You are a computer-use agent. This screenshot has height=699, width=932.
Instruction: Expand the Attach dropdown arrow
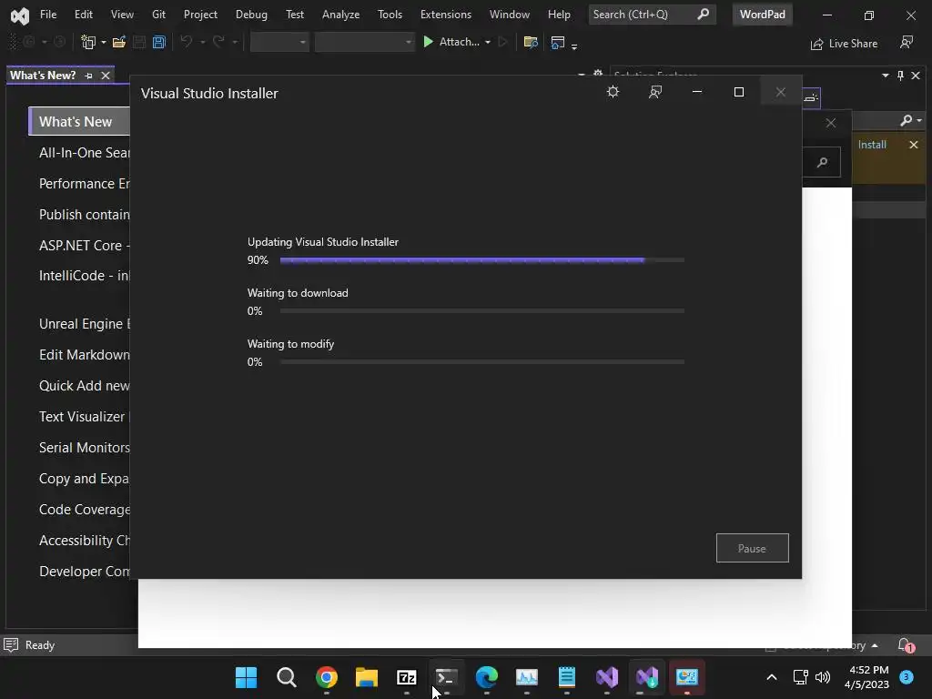click(x=488, y=42)
